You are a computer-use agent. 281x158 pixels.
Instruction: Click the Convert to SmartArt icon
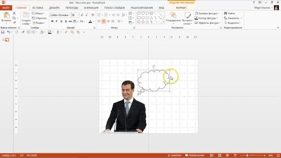(130, 23)
